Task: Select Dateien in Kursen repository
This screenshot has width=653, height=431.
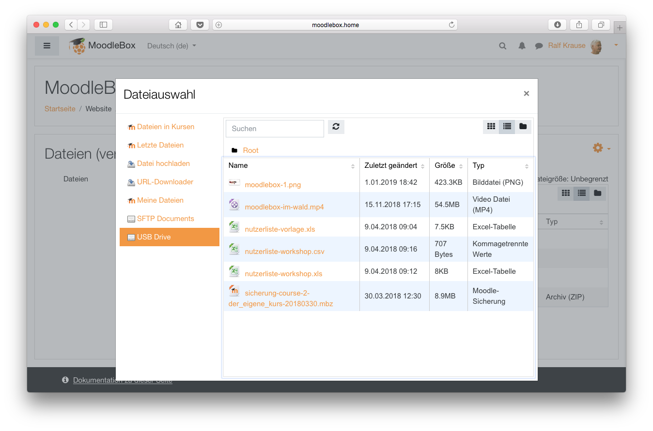Action: pyautogui.click(x=170, y=127)
